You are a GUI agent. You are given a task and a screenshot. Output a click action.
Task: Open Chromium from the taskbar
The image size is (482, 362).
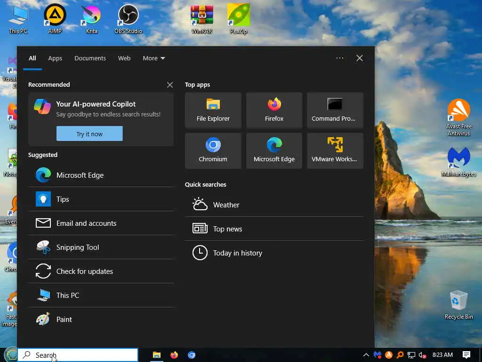[x=192, y=355]
